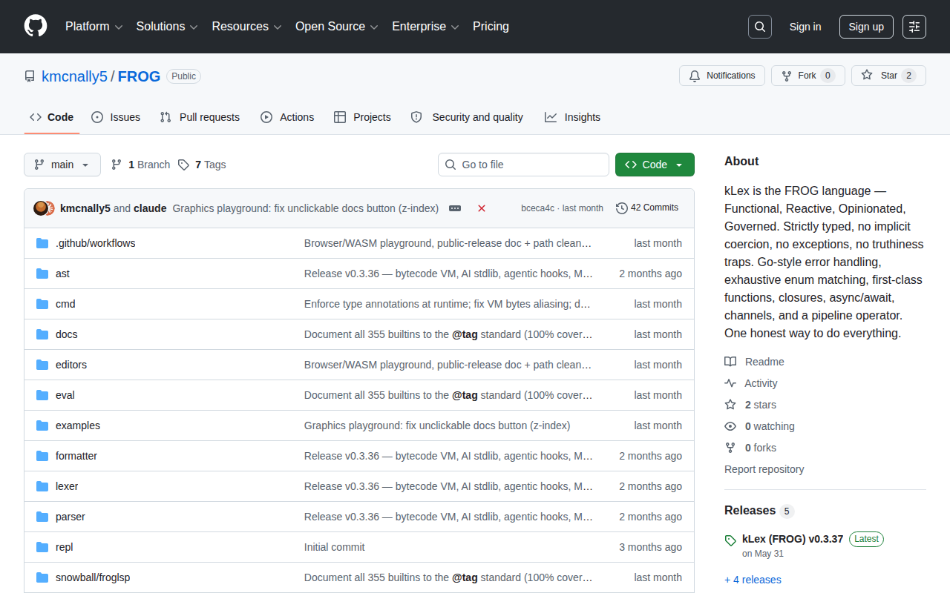Expand the green Code dropdown button
Viewport: 950px width, 593px height.
coord(655,165)
